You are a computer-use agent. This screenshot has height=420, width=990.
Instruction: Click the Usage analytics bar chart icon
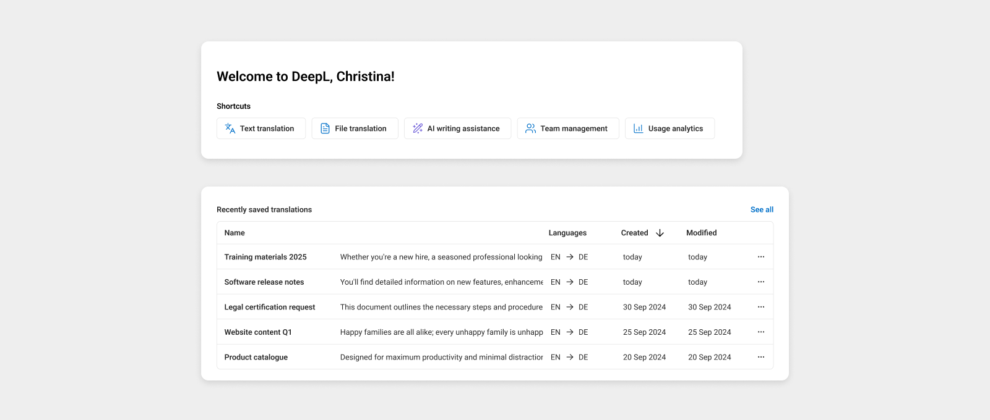pos(638,128)
